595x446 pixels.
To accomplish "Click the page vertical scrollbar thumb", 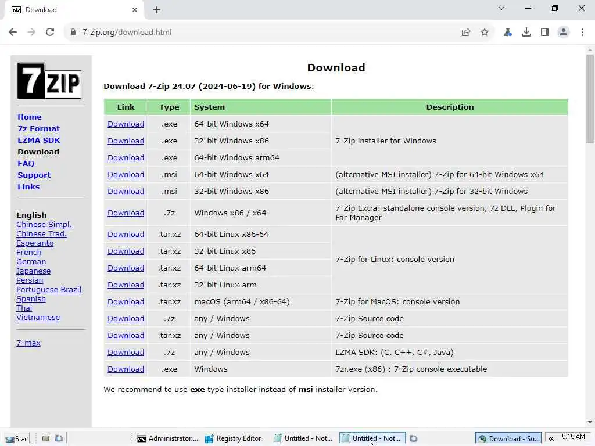I will pos(590,99).
